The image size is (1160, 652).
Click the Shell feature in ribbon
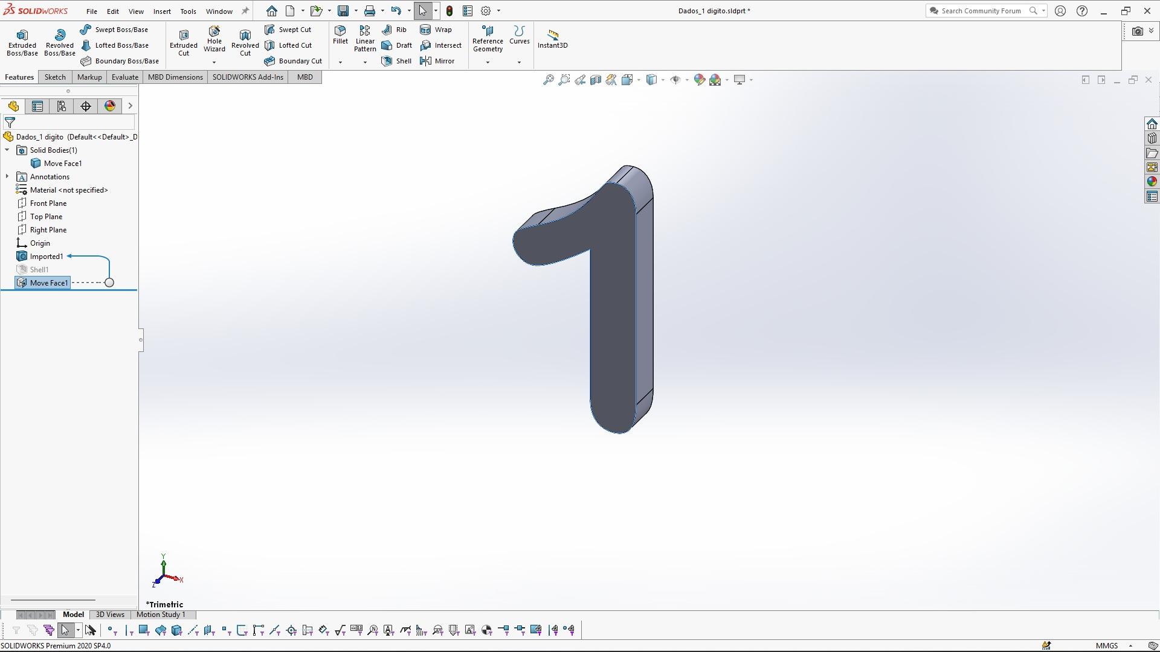[397, 61]
